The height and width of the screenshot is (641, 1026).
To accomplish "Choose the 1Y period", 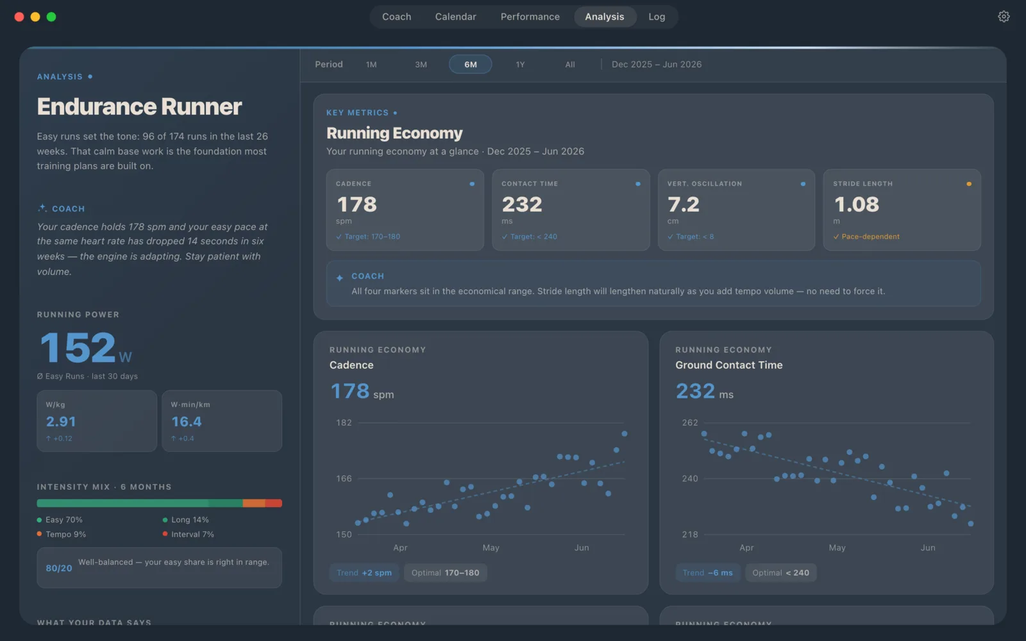I will coord(520,64).
